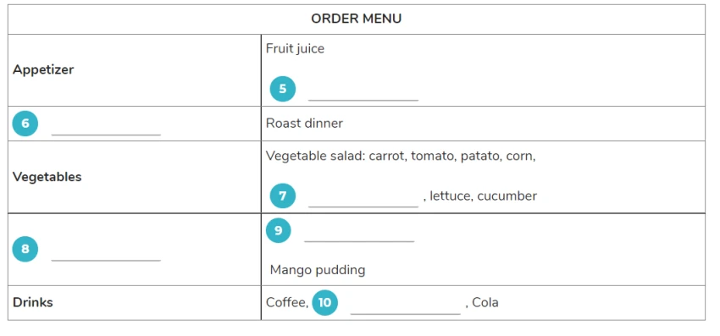Click the ORDER MENU table heading
Image resolution: width=720 pixels, height=336 pixels.
pyautogui.click(x=357, y=19)
